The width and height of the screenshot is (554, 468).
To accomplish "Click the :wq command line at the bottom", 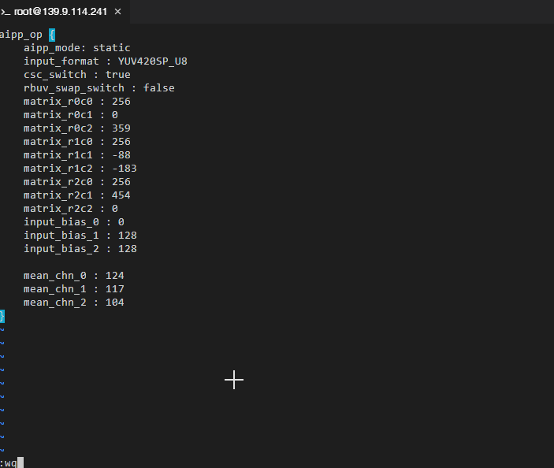I will [x=9, y=462].
